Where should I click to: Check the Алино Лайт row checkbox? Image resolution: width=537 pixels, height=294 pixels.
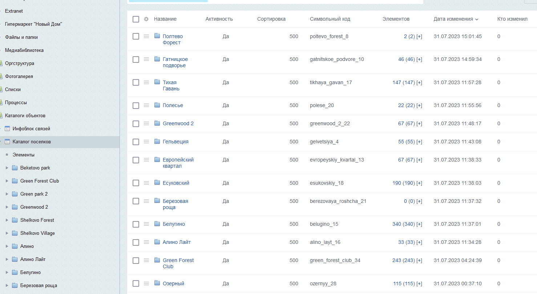point(136,242)
